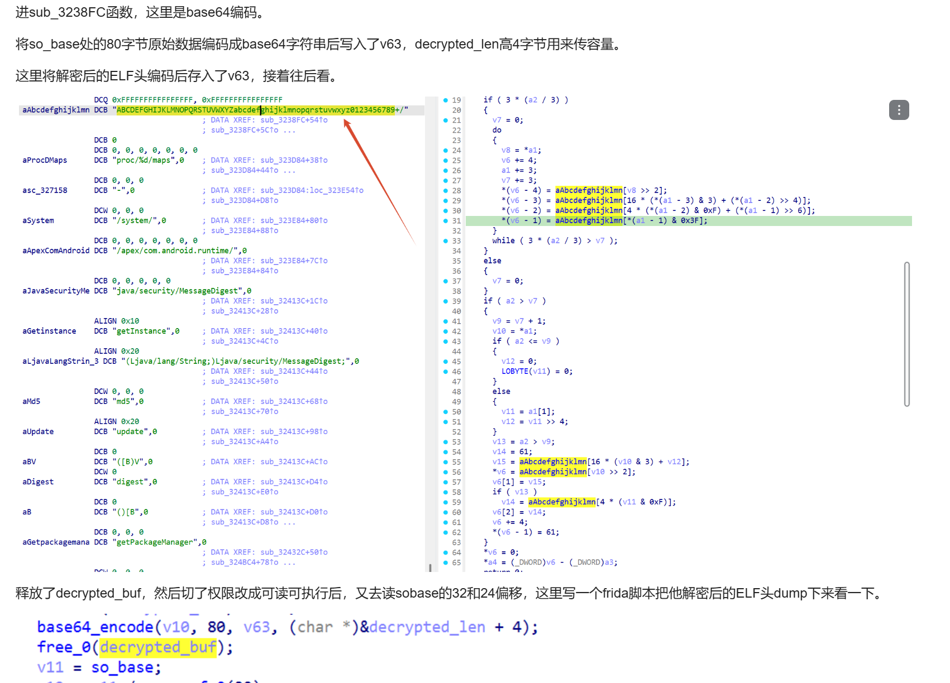
Task: Click the breakpoint dot at line 65
Action: pos(446,562)
